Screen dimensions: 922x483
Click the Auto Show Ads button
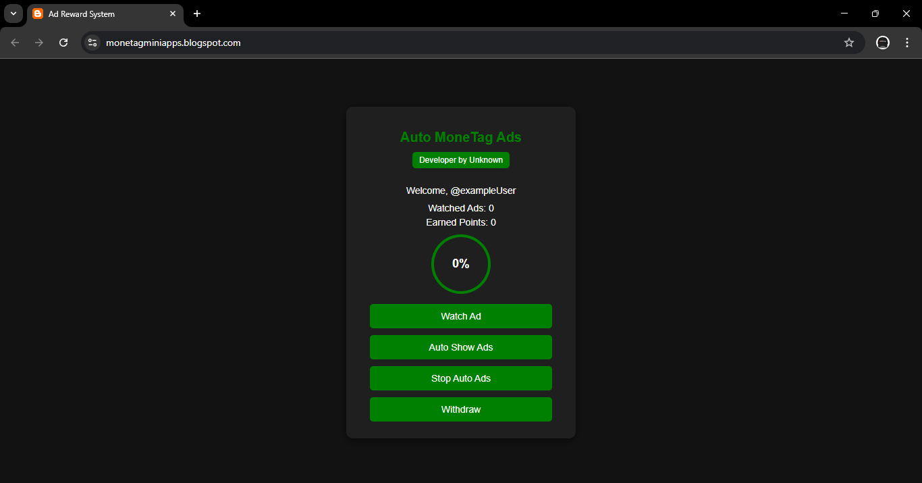[x=460, y=347]
